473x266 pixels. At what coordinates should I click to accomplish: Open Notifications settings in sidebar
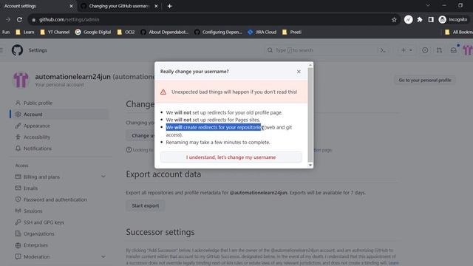[x=33, y=149]
